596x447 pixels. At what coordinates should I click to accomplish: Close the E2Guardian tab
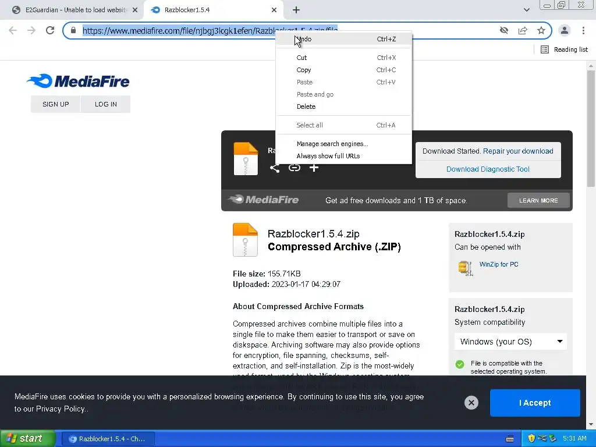[x=135, y=10]
